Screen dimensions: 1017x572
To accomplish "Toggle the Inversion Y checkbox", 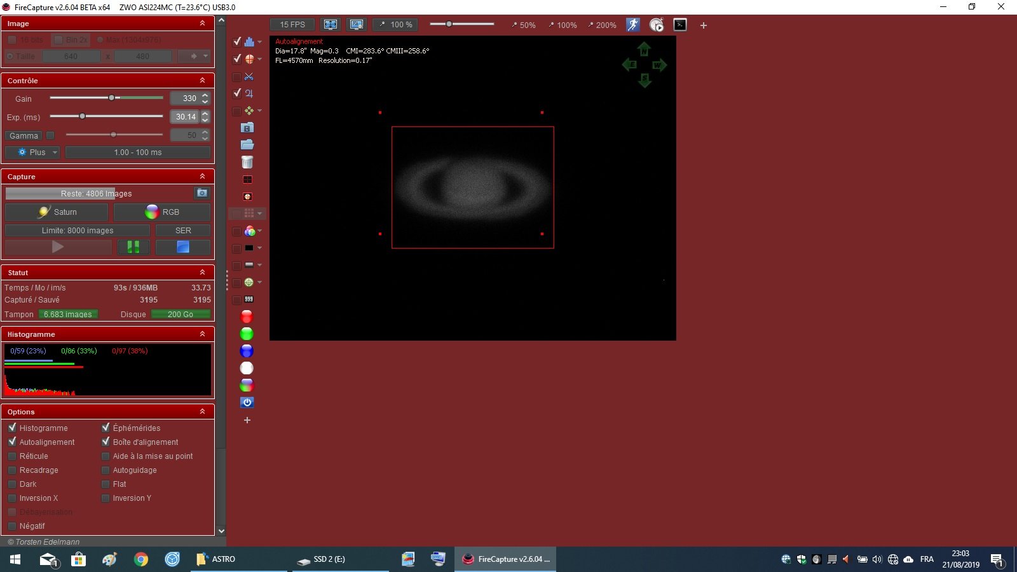I will point(106,498).
